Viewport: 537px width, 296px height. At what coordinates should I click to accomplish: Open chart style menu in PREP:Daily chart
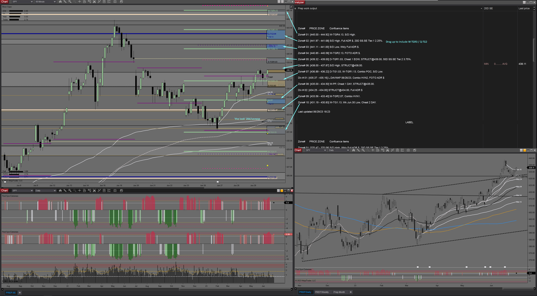tap(354, 150)
